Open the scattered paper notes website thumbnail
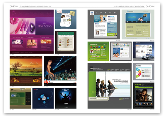The image size is (164, 116). click(x=66, y=19)
